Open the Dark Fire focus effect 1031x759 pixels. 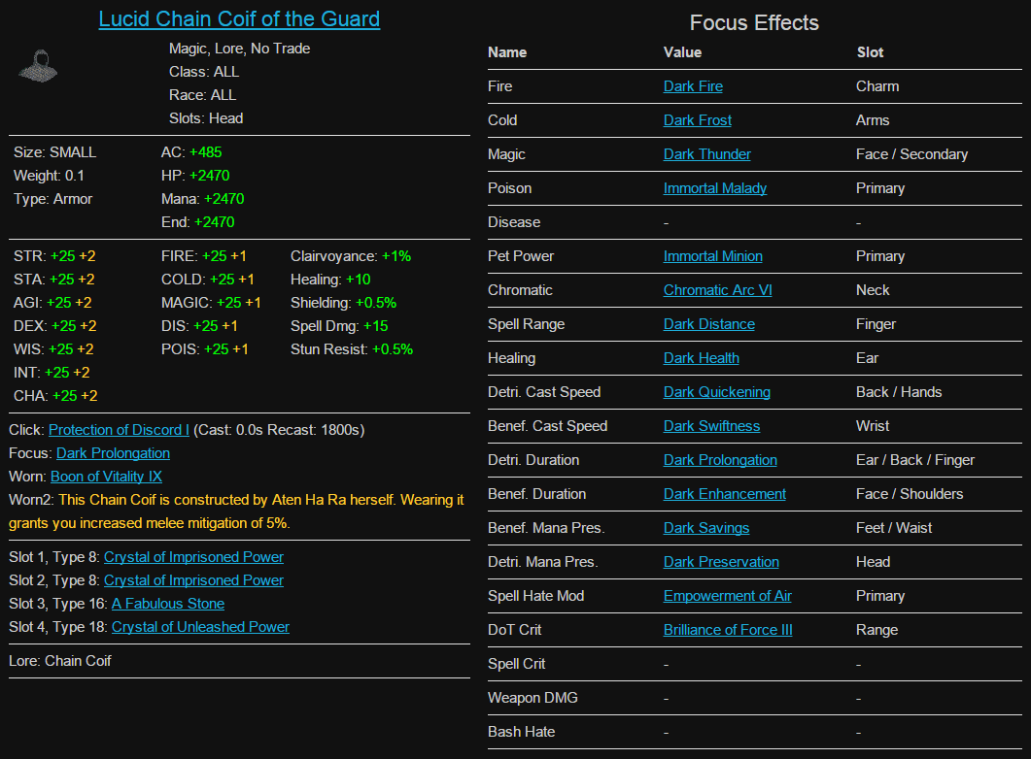click(x=693, y=86)
